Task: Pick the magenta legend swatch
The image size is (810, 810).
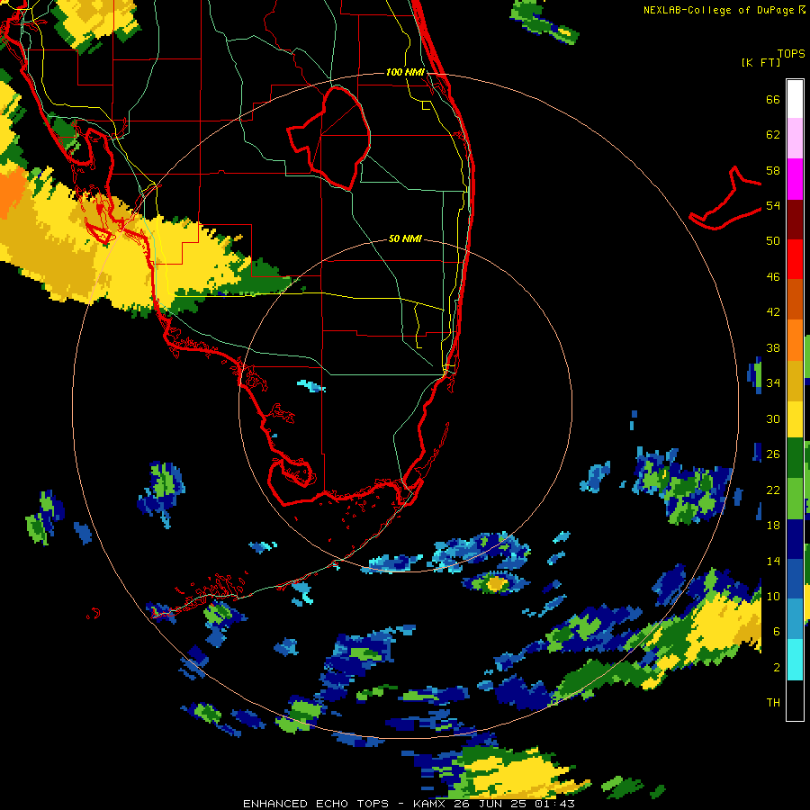Action: pyautogui.click(x=795, y=179)
